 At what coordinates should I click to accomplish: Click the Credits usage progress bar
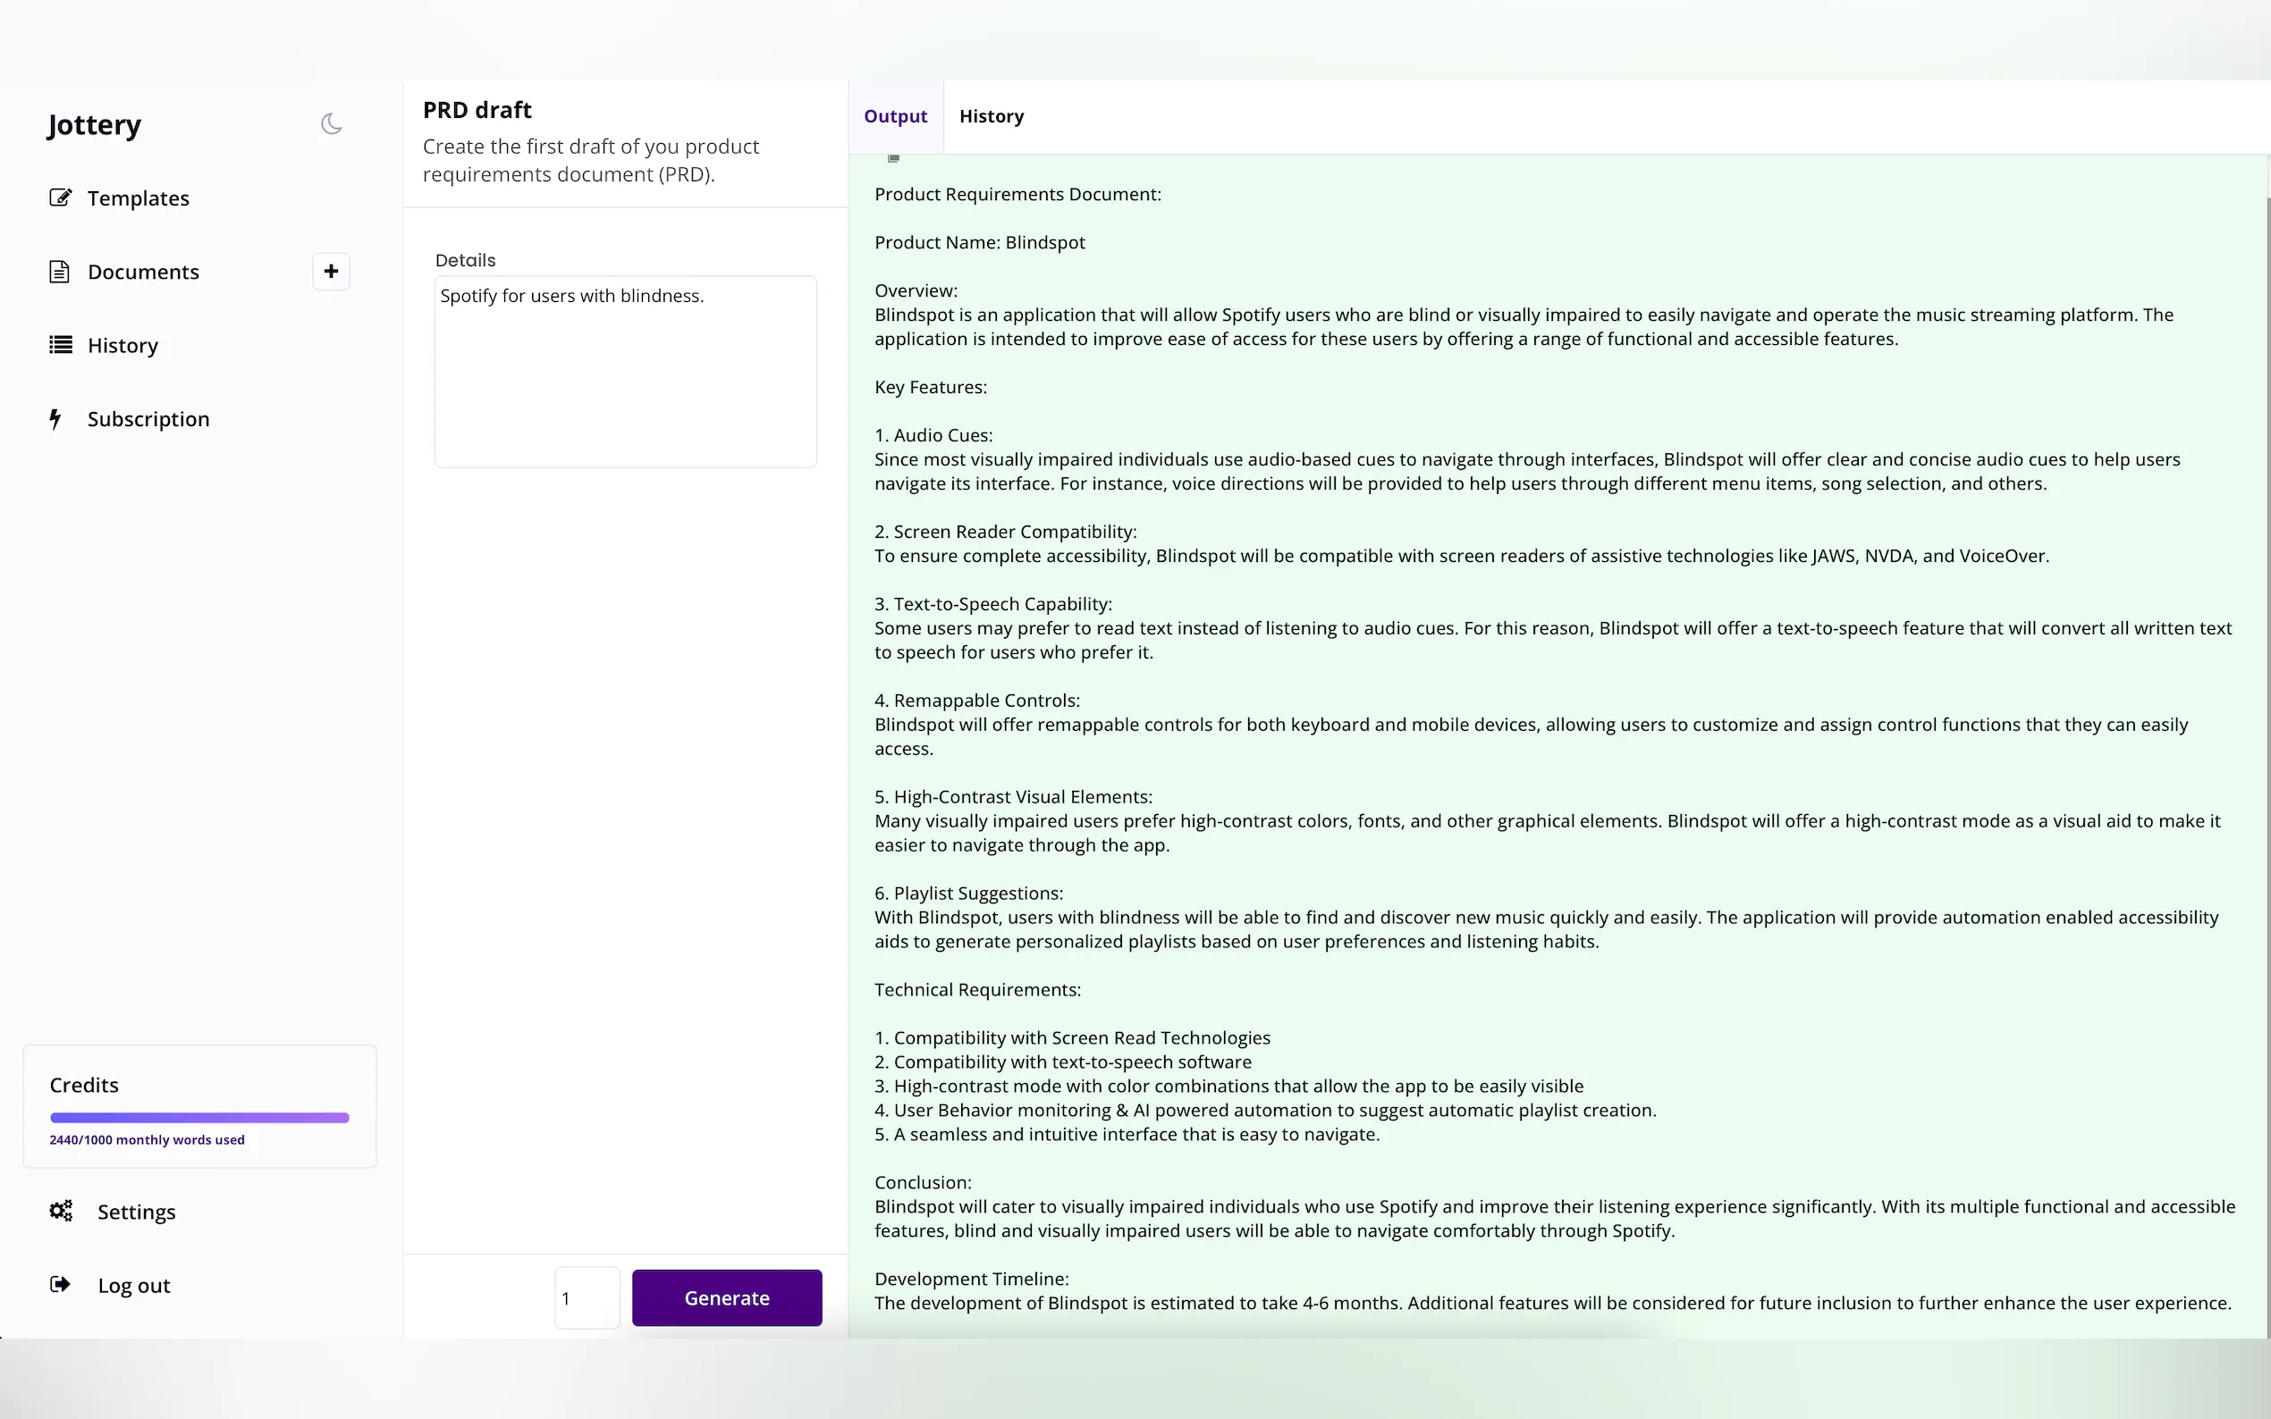[x=199, y=1118]
